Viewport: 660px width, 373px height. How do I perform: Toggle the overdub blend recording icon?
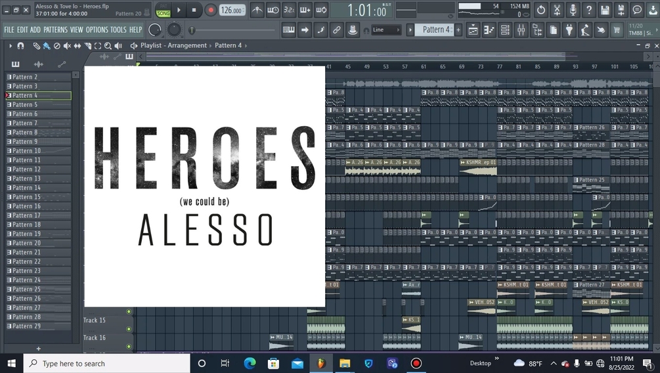tap(305, 10)
